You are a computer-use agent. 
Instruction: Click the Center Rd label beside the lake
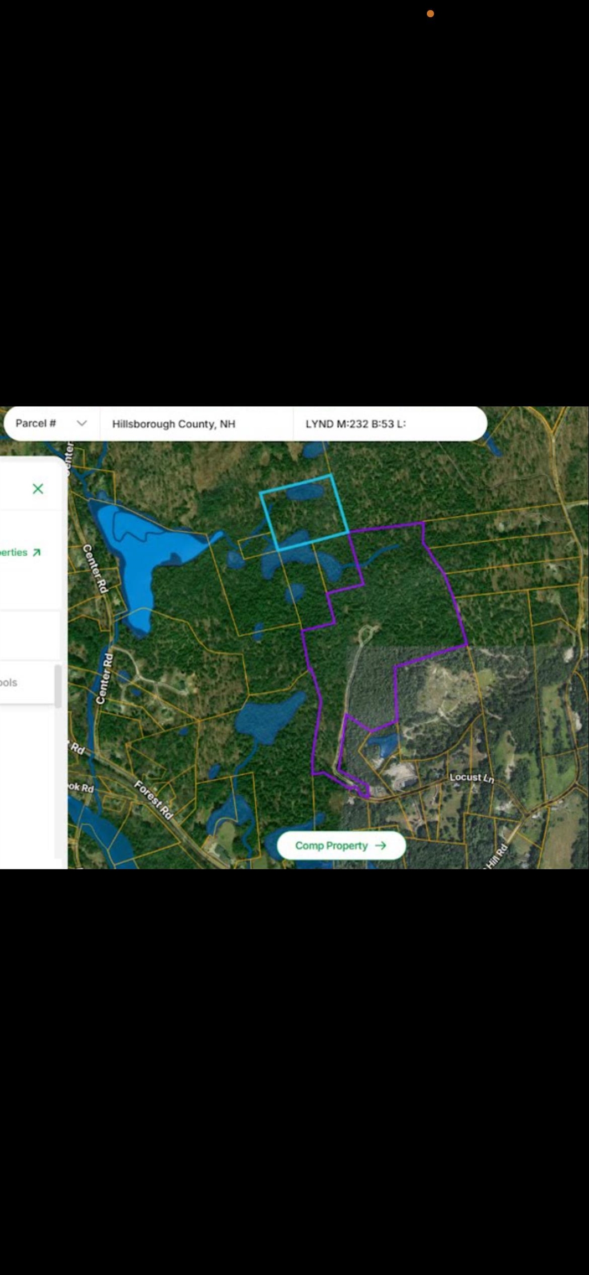pos(95,568)
